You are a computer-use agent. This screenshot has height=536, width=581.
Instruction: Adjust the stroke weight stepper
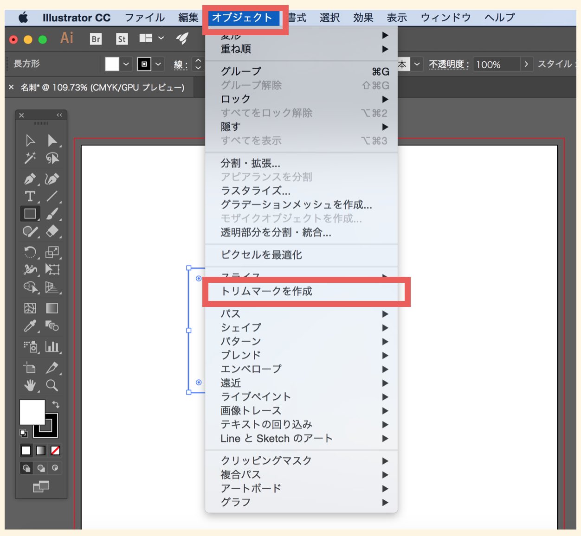coord(198,64)
